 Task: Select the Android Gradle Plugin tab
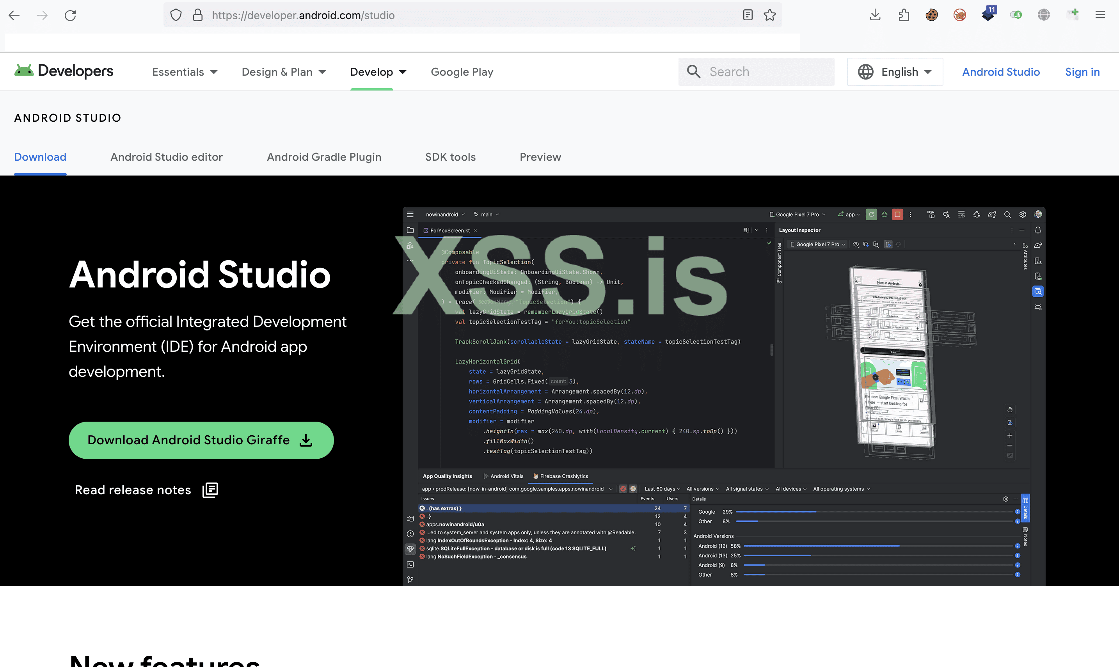[x=324, y=157]
